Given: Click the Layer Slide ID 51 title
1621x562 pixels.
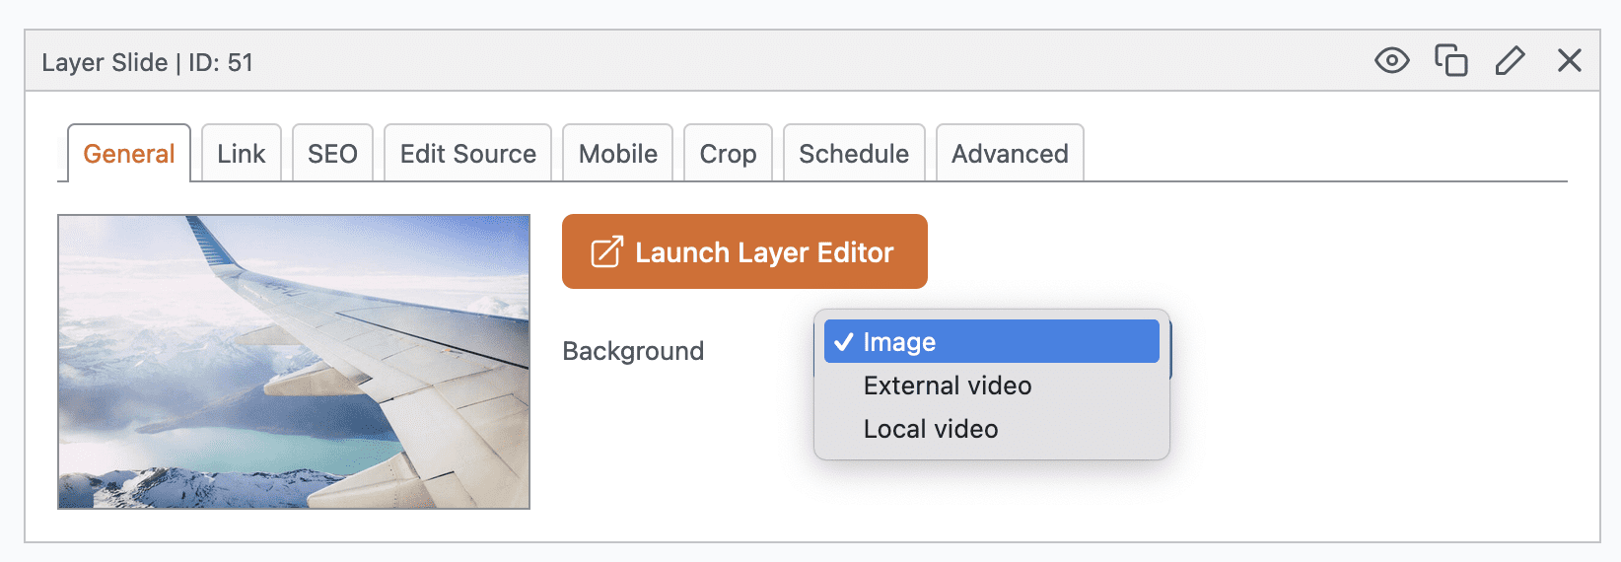Looking at the screenshot, I should point(148,62).
